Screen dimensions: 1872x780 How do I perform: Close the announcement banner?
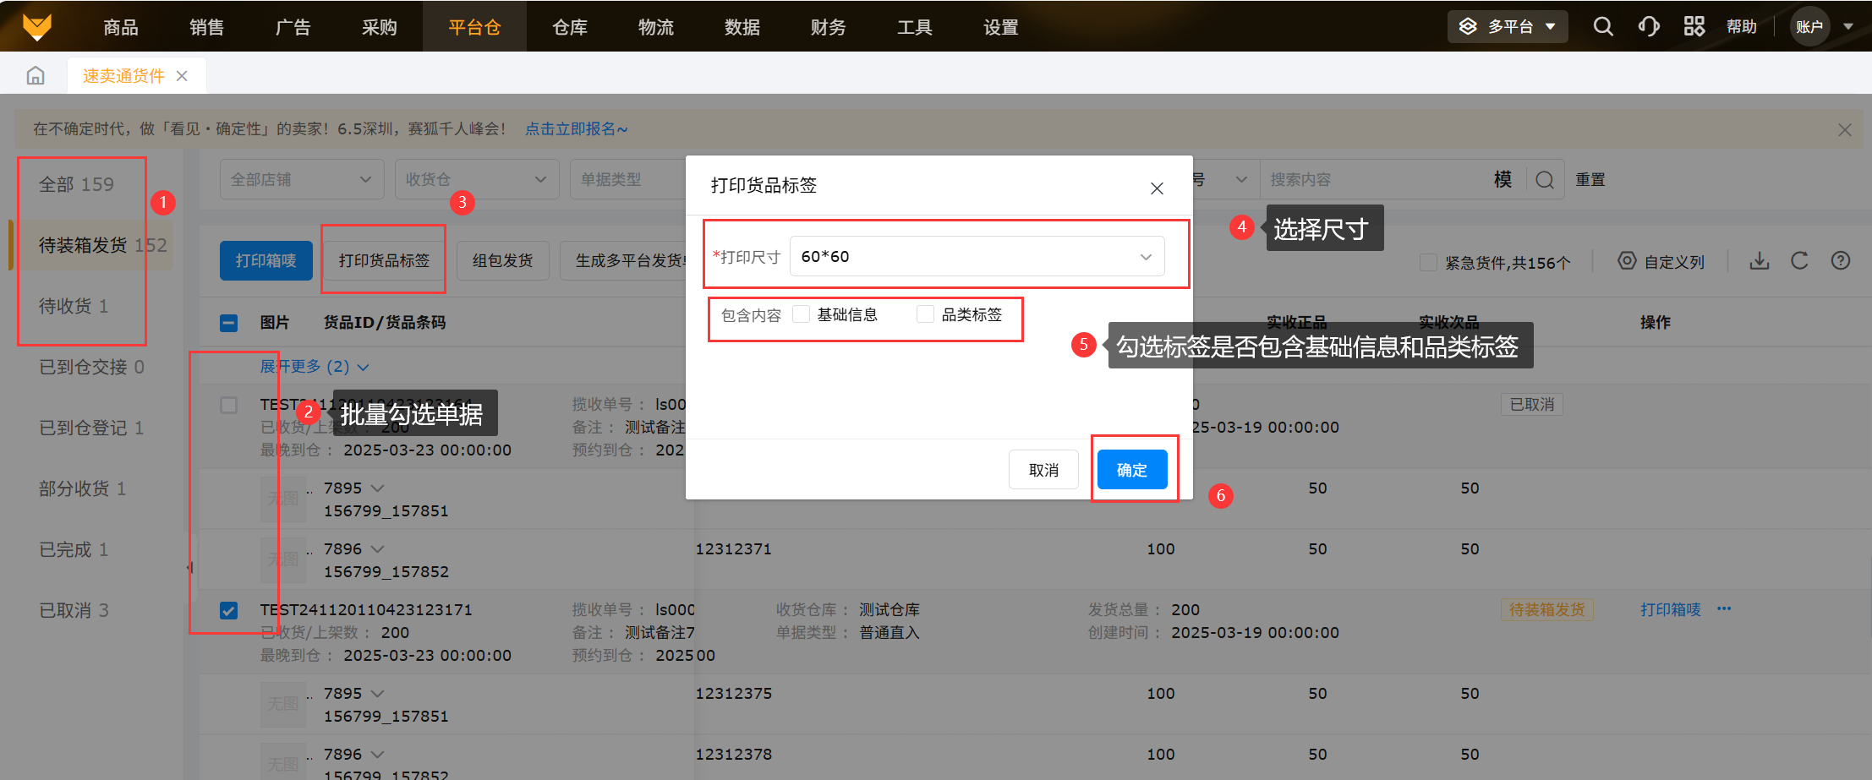(1844, 130)
